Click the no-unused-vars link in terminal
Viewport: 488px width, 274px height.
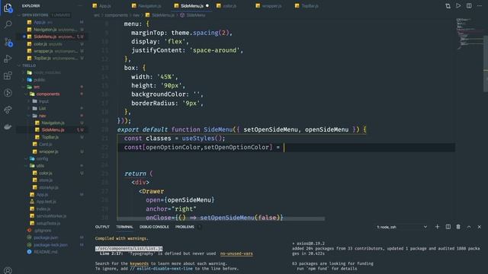click(x=236, y=253)
